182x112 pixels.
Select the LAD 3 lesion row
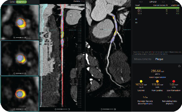[157, 14]
